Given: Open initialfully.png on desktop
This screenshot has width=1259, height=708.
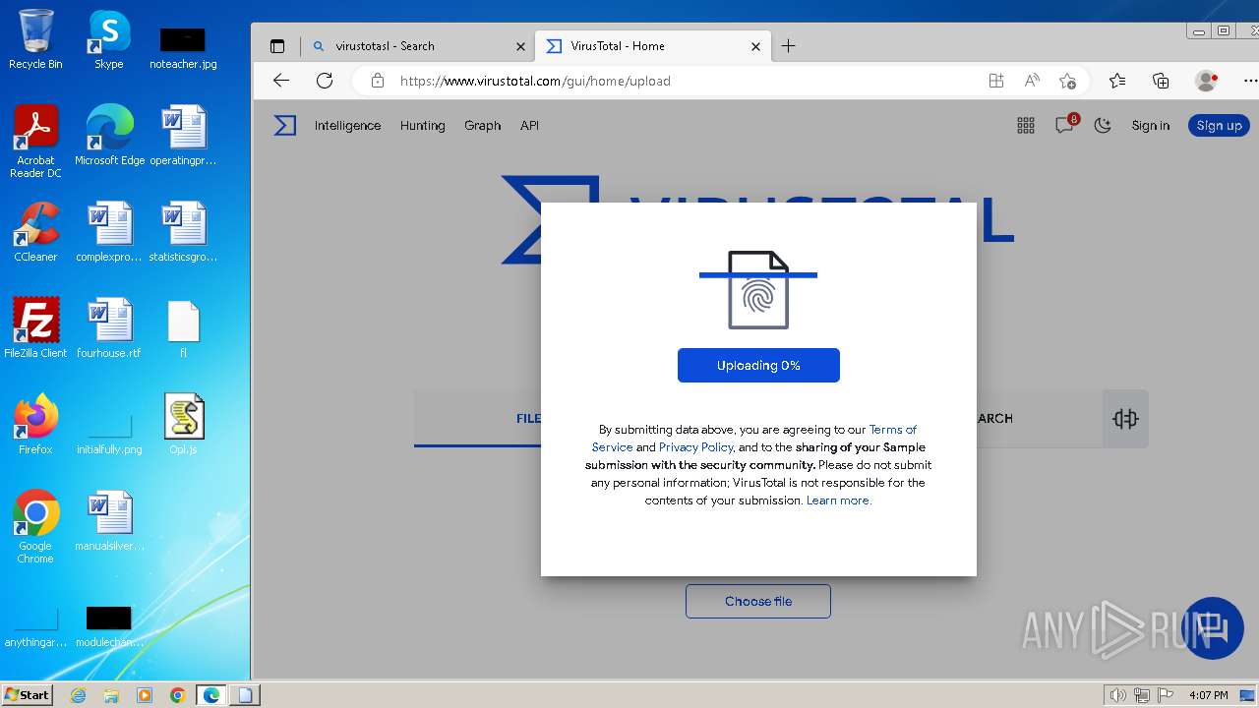Looking at the screenshot, I should pos(109,433).
